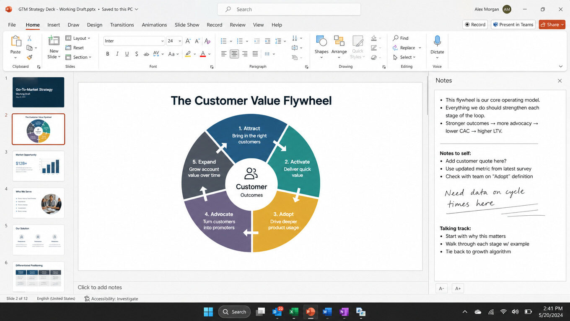Close the Notes pane
Image resolution: width=570 pixels, height=321 pixels.
pyautogui.click(x=560, y=81)
